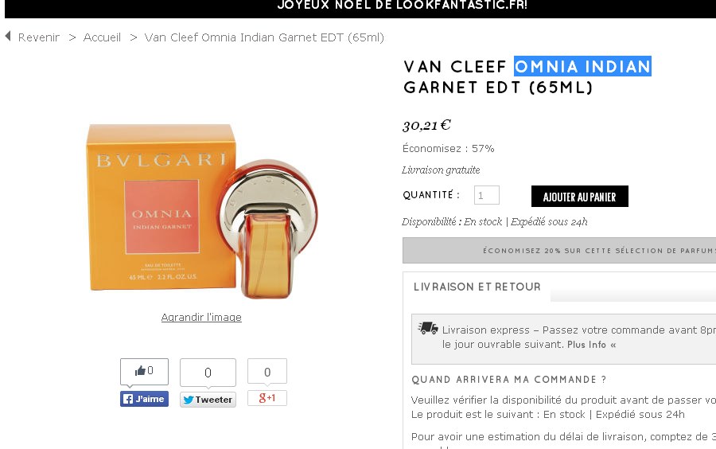
Task: Go to the Accueil breadcrumb link
Action: (x=102, y=37)
